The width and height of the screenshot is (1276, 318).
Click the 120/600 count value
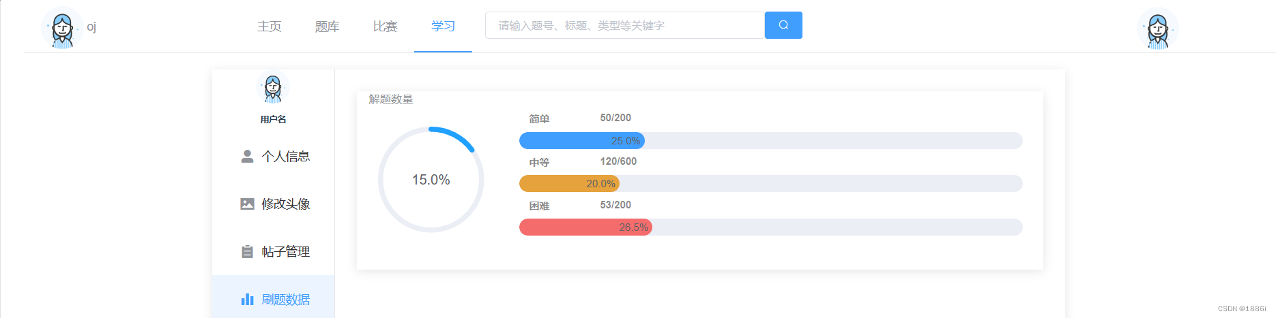(618, 161)
